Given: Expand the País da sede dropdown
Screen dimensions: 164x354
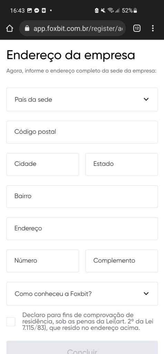Looking at the screenshot, I should 82,99.
